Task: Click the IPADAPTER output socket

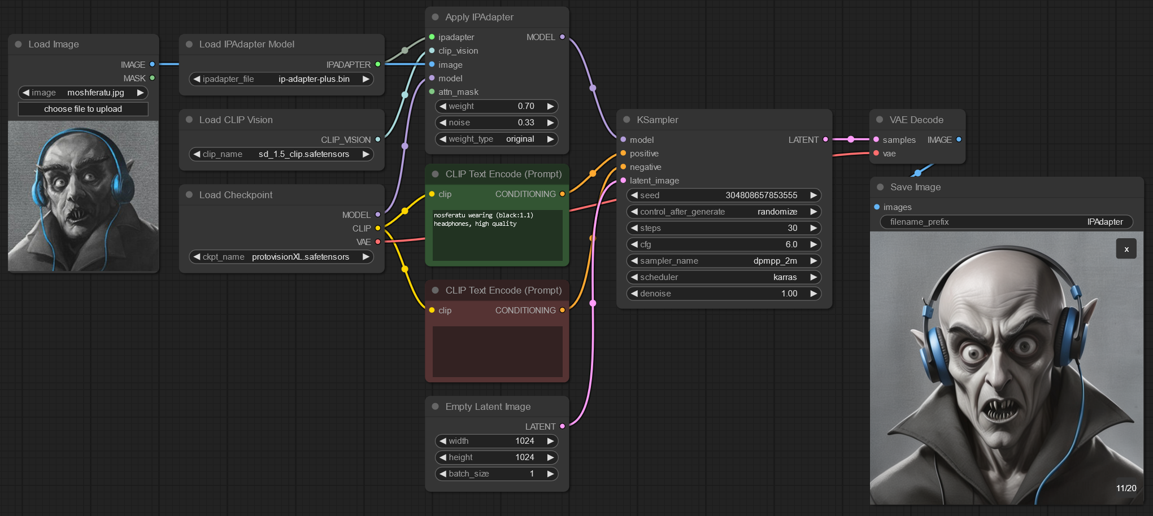Action: tap(378, 64)
